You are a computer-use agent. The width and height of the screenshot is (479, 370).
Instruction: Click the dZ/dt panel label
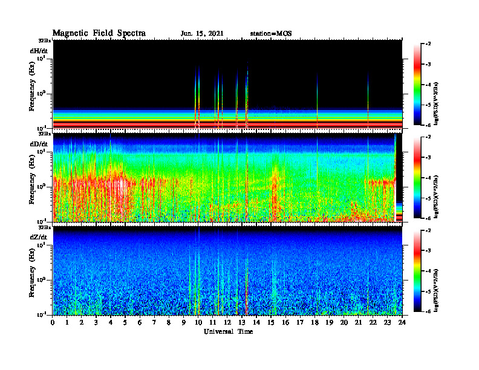point(39,237)
